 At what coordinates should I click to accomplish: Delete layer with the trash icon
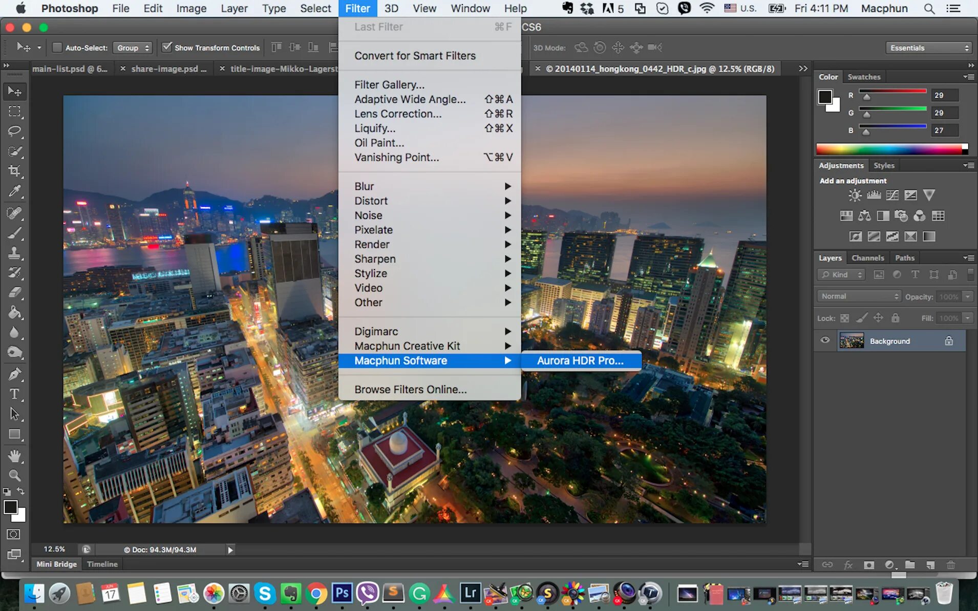(951, 565)
